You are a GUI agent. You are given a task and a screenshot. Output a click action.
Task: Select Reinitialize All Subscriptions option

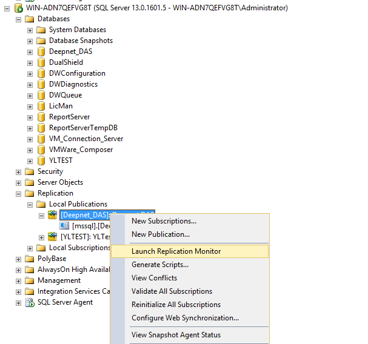click(x=176, y=305)
